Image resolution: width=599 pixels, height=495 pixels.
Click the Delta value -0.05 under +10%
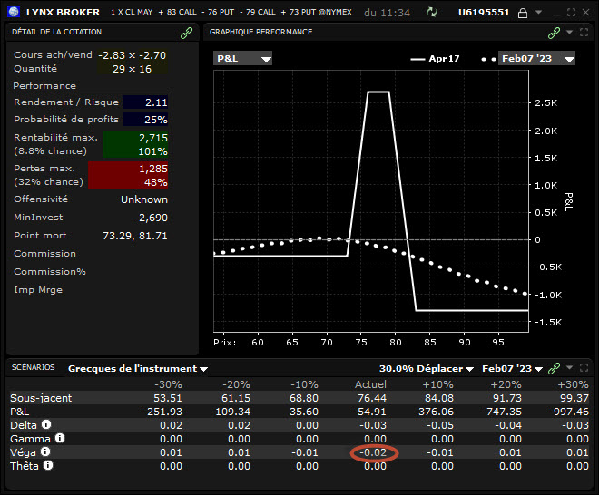click(x=440, y=425)
